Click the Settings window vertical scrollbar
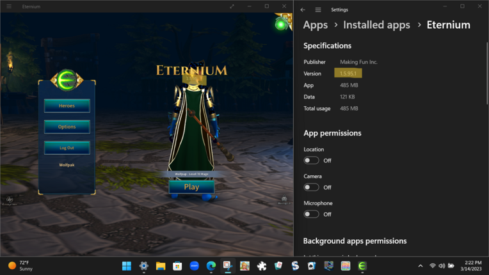This screenshot has width=489, height=275. pyautogui.click(x=487, y=73)
